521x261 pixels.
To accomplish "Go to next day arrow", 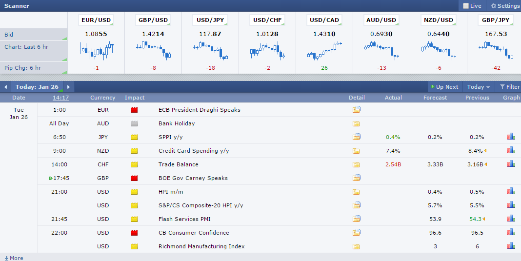I will [68, 87].
